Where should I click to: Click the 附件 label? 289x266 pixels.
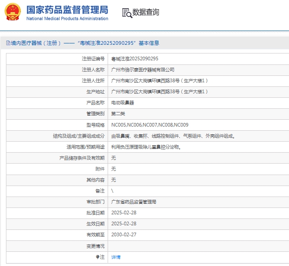tap(100, 169)
